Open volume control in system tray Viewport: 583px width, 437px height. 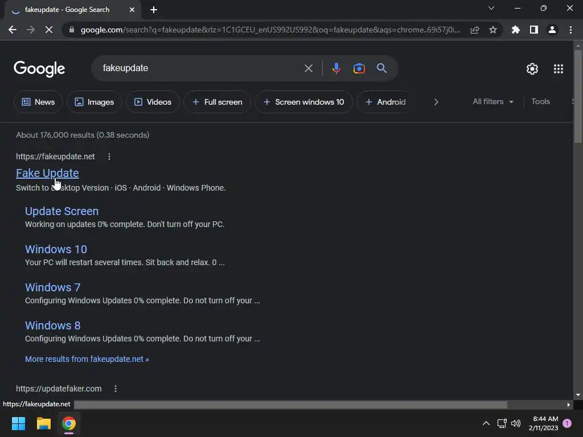(516, 423)
